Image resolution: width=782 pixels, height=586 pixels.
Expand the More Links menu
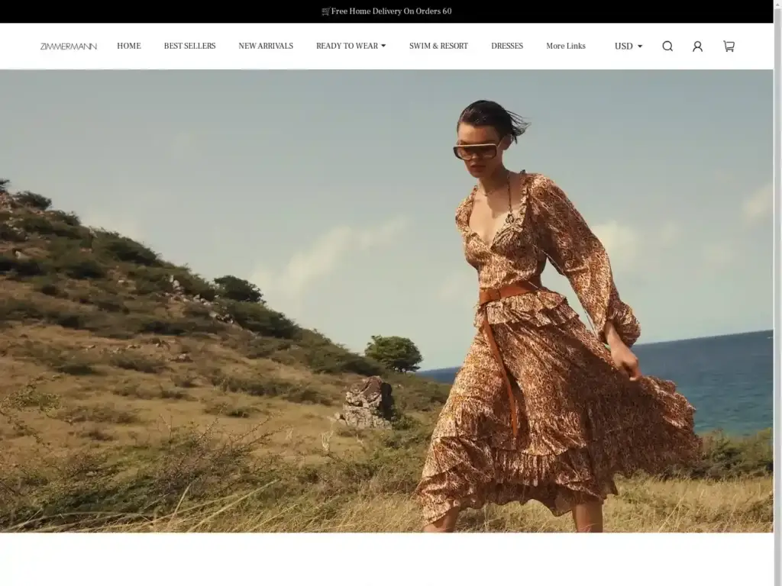(565, 47)
